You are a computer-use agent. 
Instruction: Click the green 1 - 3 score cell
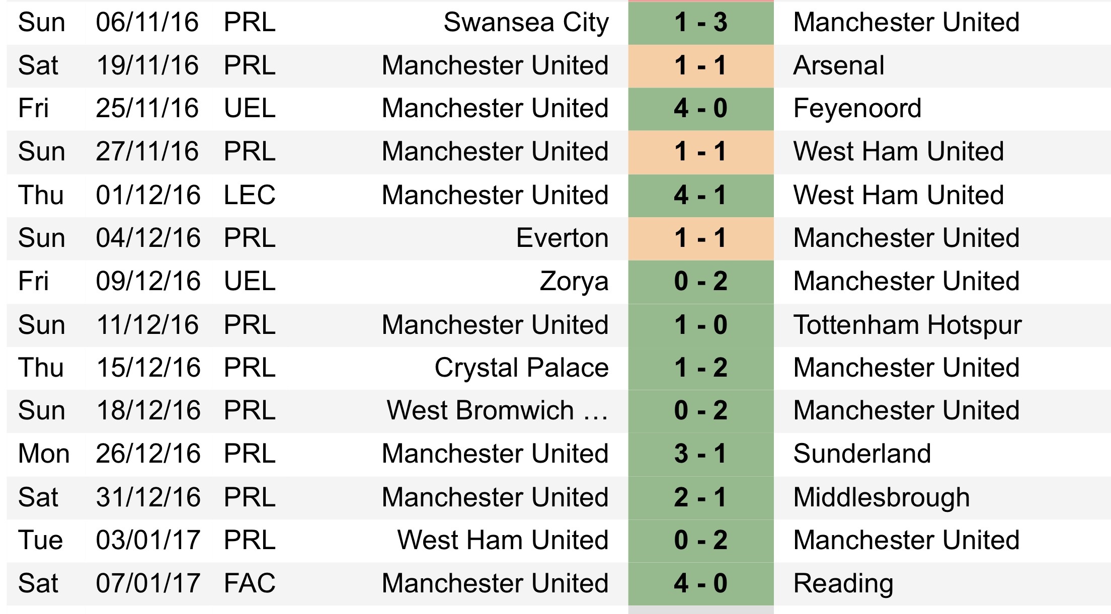point(700,23)
